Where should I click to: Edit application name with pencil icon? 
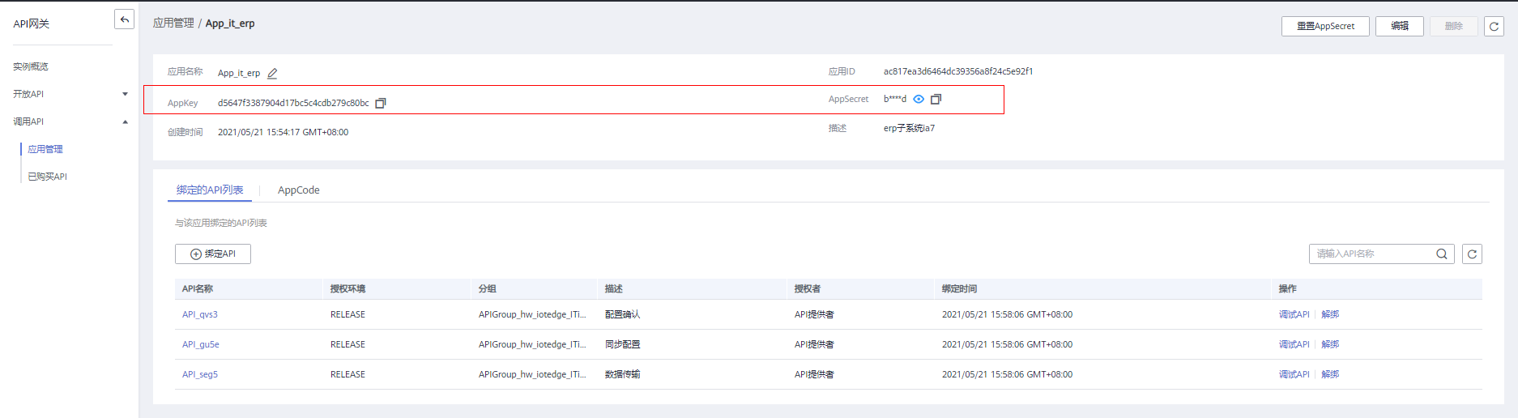(x=272, y=74)
